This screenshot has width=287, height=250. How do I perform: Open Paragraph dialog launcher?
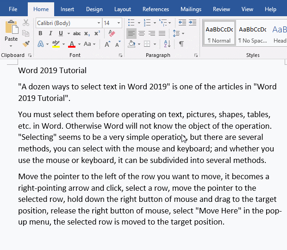coord(196,55)
